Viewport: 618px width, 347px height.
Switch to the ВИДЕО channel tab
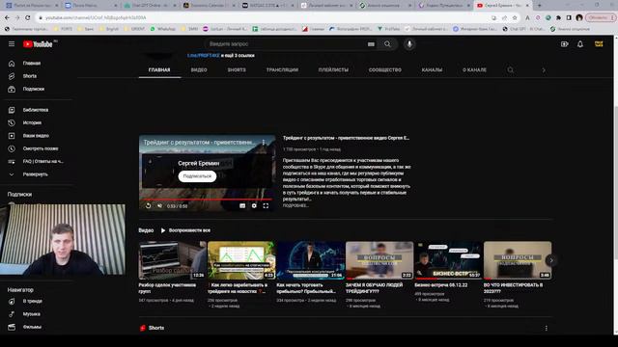pyautogui.click(x=199, y=70)
